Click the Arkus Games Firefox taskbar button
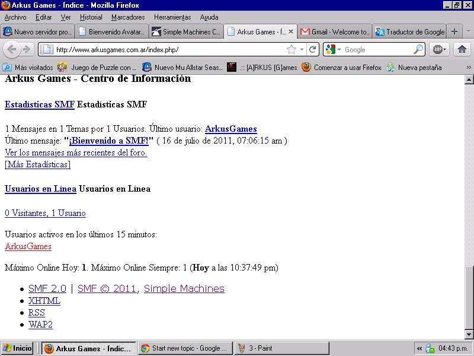Screen dimensions: 474x356 [88, 348]
